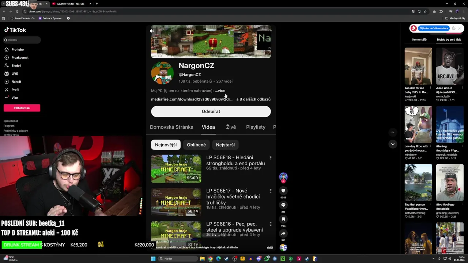The height and width of the screenshot is (263, 468).
Task: Expand the Více sidebar menu
Action: pos(11,98)
